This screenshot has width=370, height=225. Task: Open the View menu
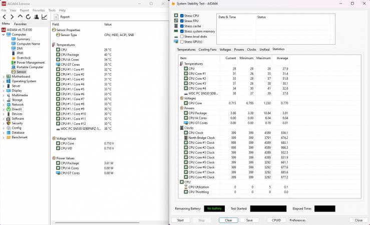(13, 11)
